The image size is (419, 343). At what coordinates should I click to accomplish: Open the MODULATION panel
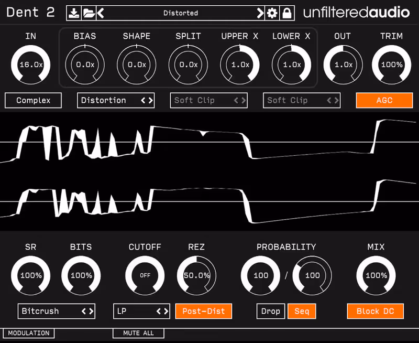click(x=28, y=333)
